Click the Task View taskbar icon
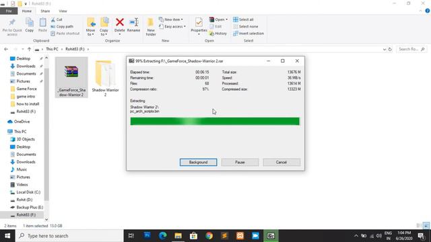The height and width of the screenshot is (242, 431). click(131, 236)
